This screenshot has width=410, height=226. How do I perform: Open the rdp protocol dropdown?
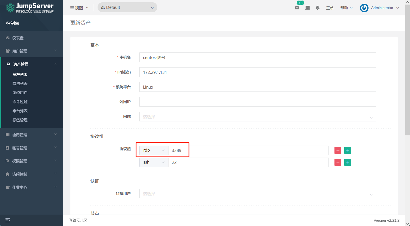[154, 150]
